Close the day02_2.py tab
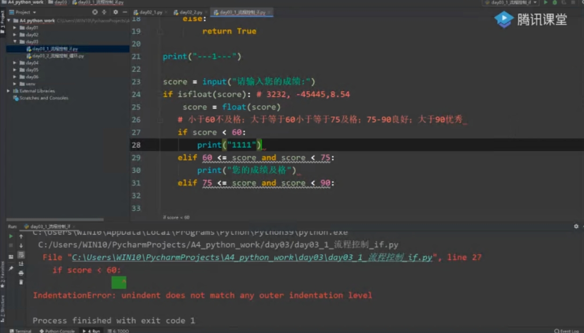The height and width of the screenshot is (333, 584). [207, 13]
